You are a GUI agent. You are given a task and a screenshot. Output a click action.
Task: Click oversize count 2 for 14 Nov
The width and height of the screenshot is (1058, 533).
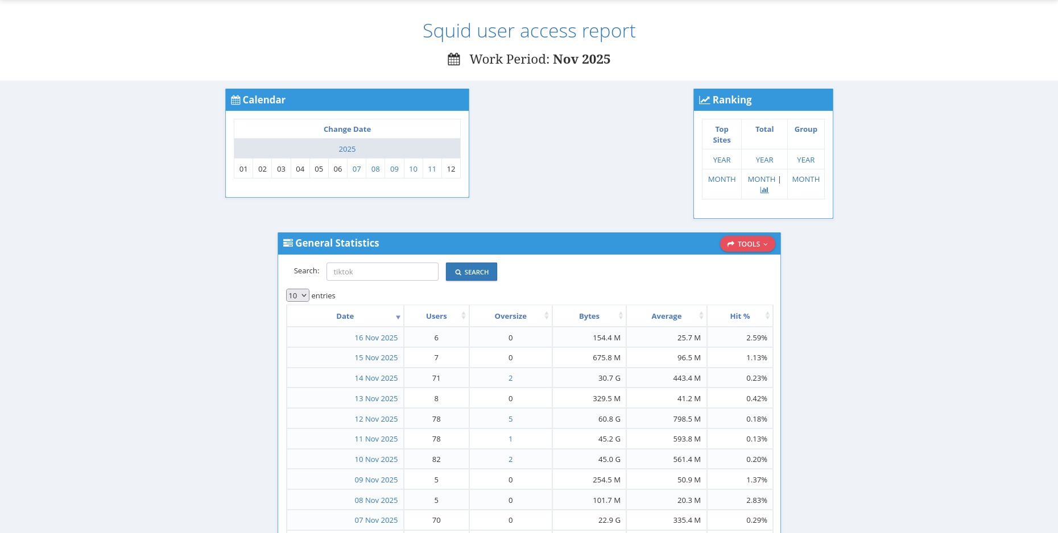(510, 378)
